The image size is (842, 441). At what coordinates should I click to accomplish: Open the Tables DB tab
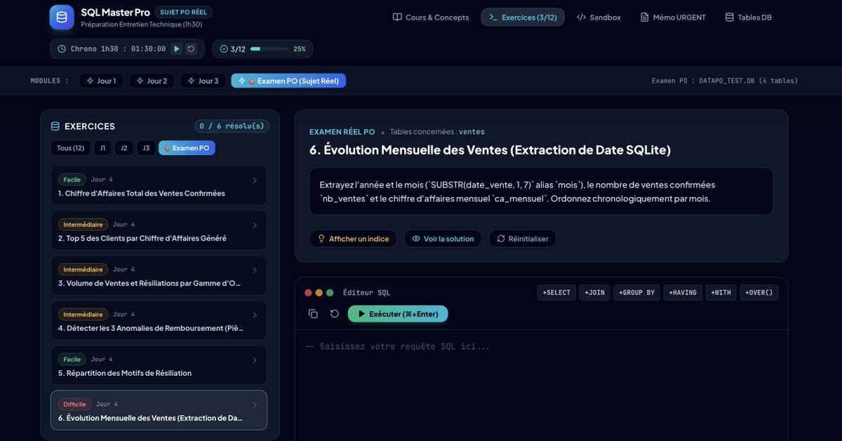point(748,17)
